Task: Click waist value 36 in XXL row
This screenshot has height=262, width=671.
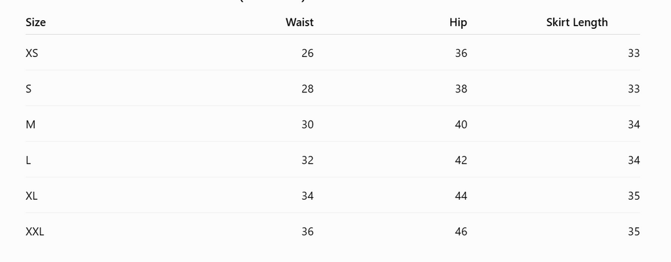Action: click(x=307, y=232)
